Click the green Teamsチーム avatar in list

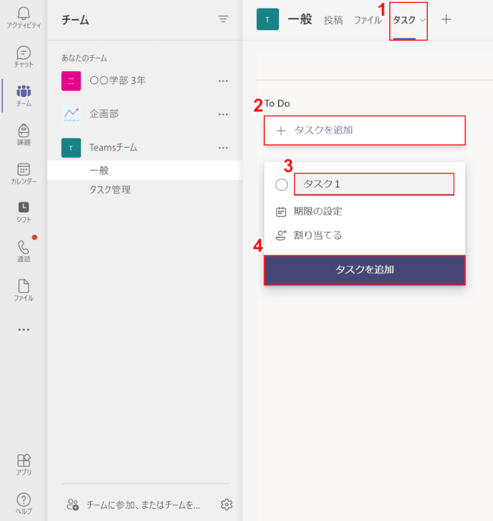71,148
